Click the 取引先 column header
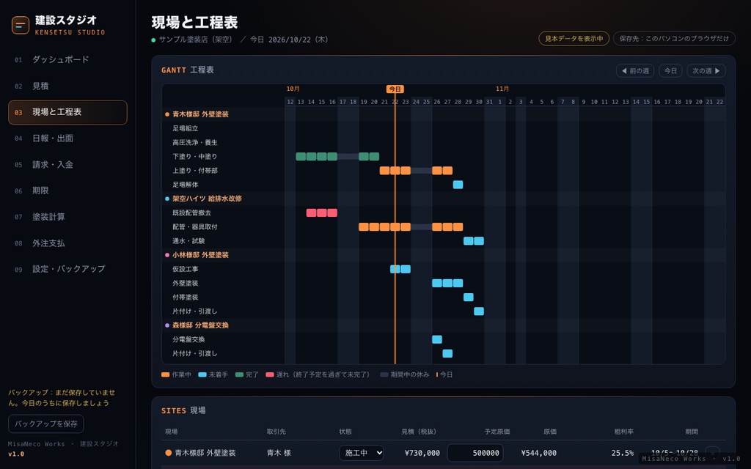Viewport: 751px width, 469px height. [276, 432]
